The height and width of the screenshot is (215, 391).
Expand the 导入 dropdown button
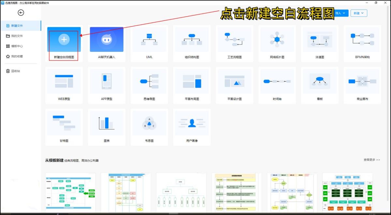coord(340,13)
